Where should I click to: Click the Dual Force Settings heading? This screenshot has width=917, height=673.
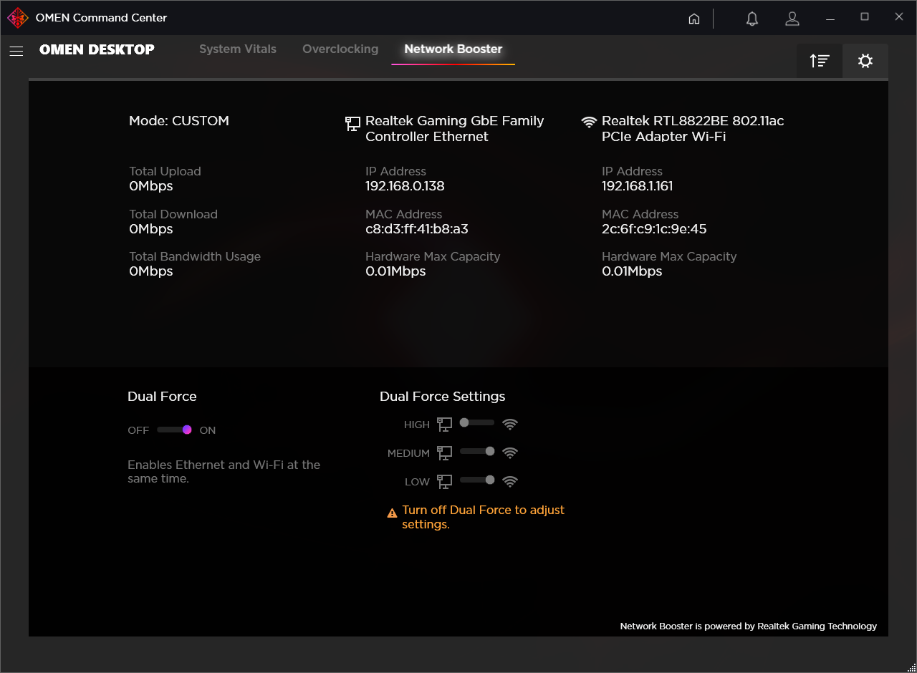point(443,397)
